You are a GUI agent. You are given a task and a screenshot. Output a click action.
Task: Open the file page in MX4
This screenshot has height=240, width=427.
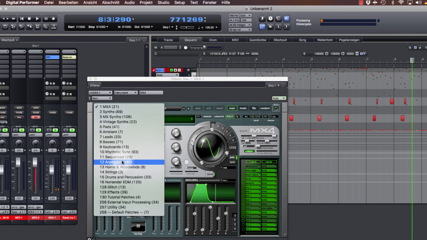[x=254, y=108]
